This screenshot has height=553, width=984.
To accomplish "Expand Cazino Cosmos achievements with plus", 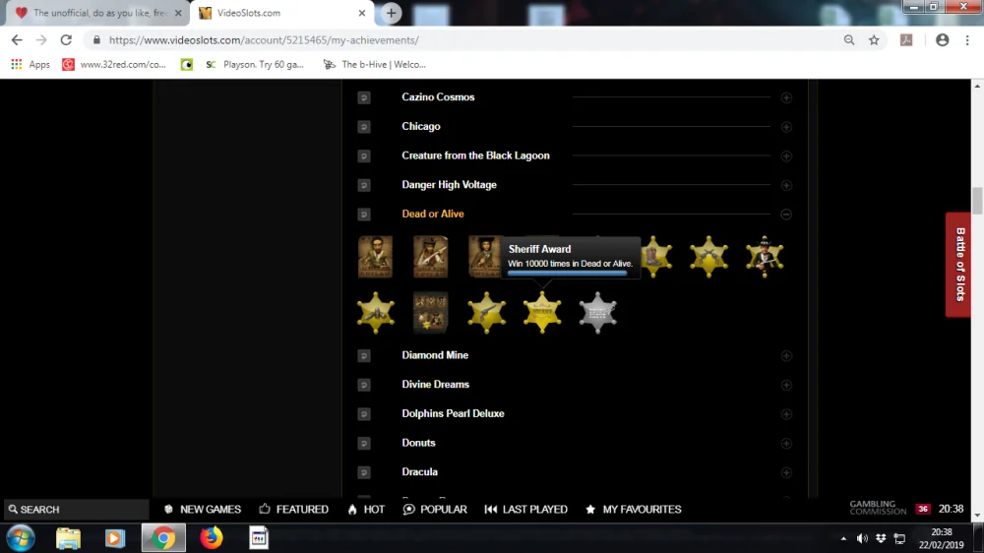I will coord(786,98).
